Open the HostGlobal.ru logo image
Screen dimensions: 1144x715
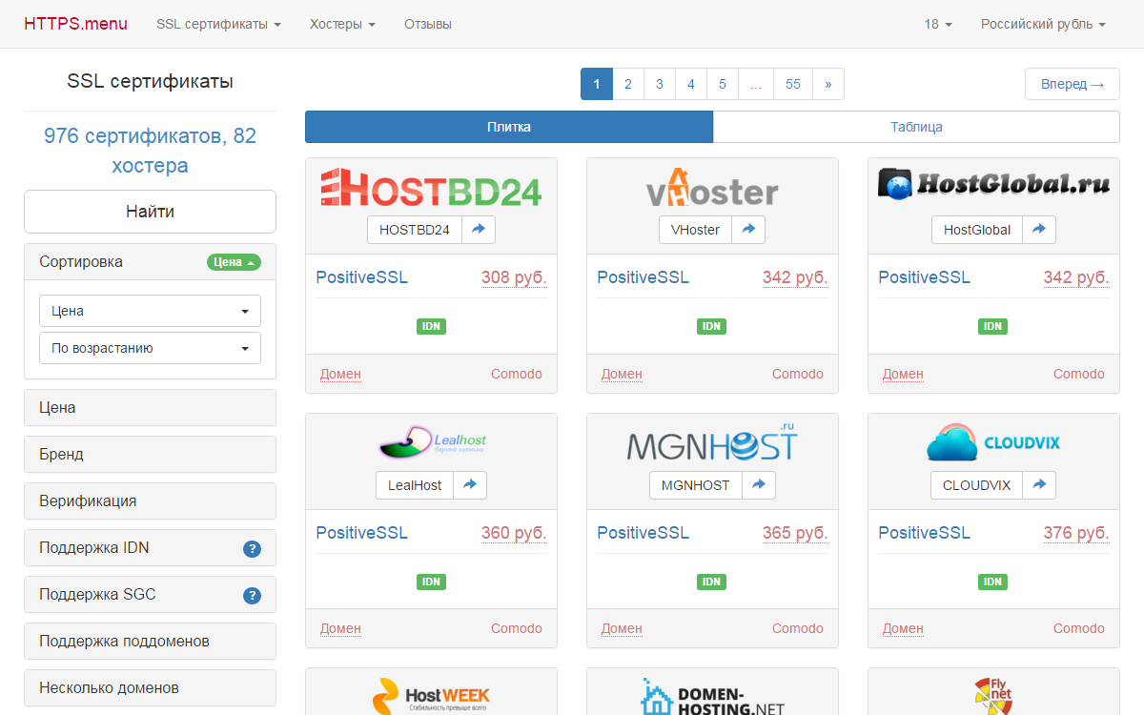pos(993,184)
